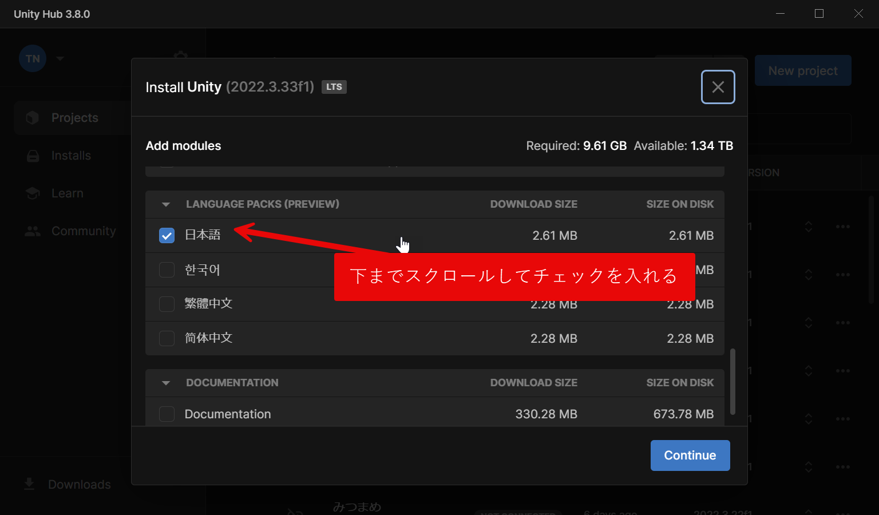Image resolution: width=879 pixels, height=515 pixels.
Task: Tick the Documentation module checkbox
Action: [x=167, y=414]
